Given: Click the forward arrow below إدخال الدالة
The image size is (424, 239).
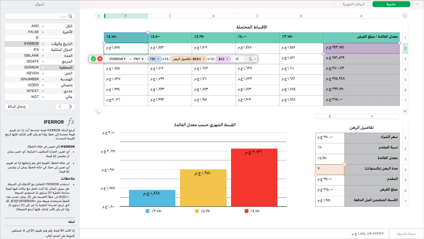Looking at the screenshot, I should [70, 106].
